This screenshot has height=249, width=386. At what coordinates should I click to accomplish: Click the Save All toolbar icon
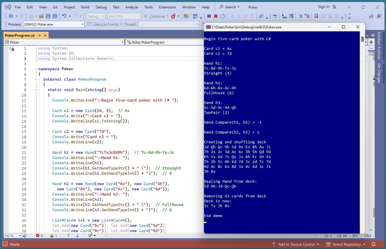click(x=55, y=16)
